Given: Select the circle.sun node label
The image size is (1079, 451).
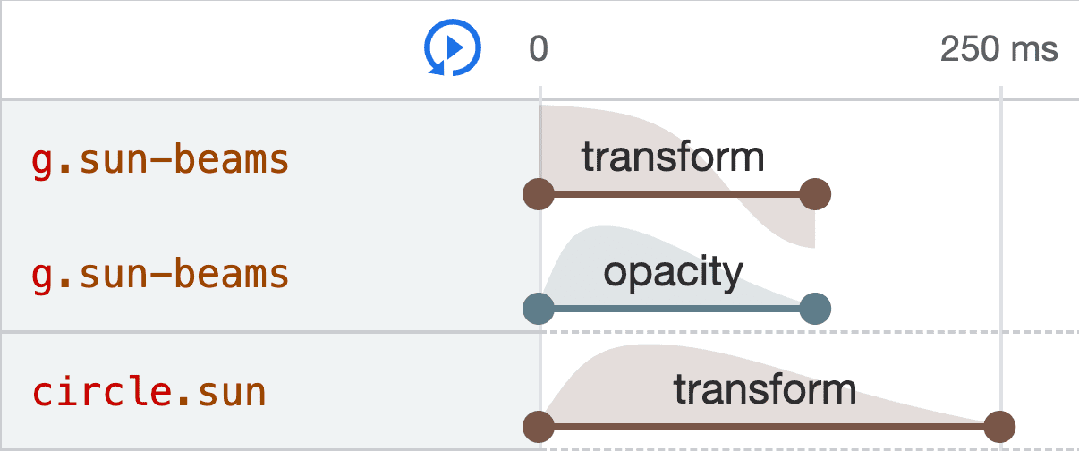Looking at the screenshot, I should click(x=149, y=392).
